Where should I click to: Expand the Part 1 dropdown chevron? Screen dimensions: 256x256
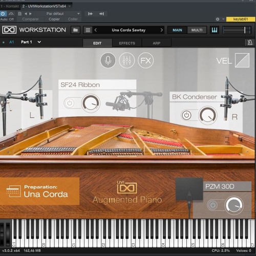pyautogui.click(x=39, y=42)
